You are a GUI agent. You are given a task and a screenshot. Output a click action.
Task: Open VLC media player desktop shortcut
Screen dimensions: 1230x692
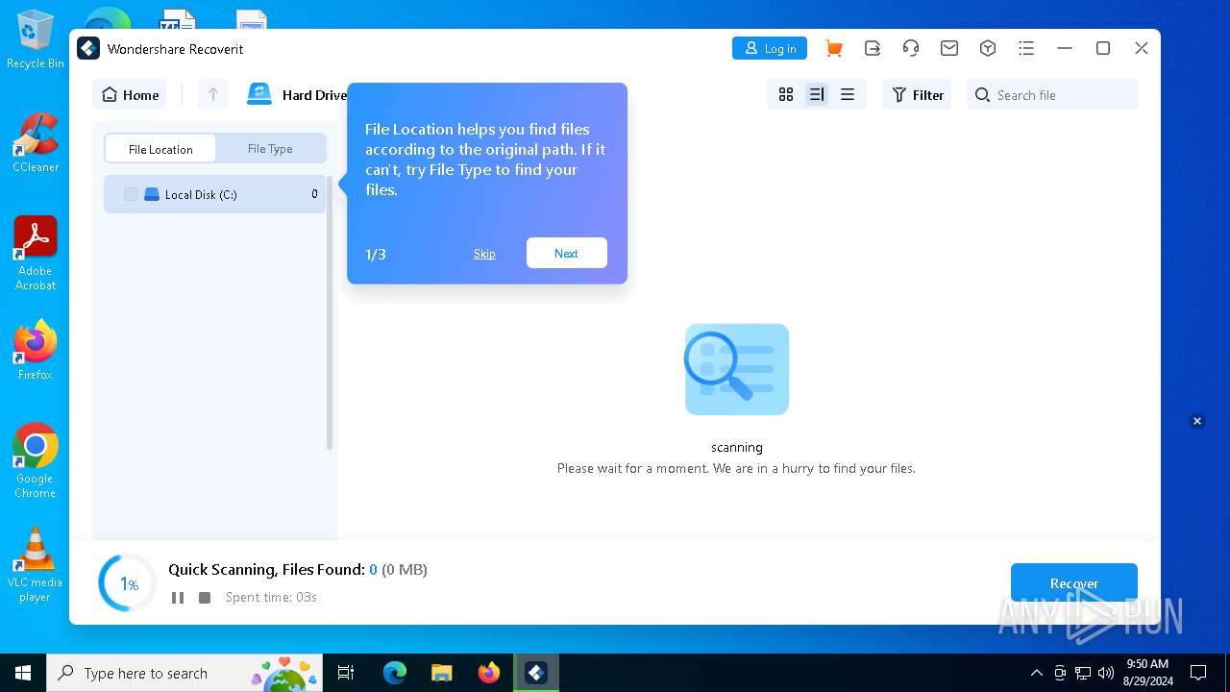click(36, 565)
